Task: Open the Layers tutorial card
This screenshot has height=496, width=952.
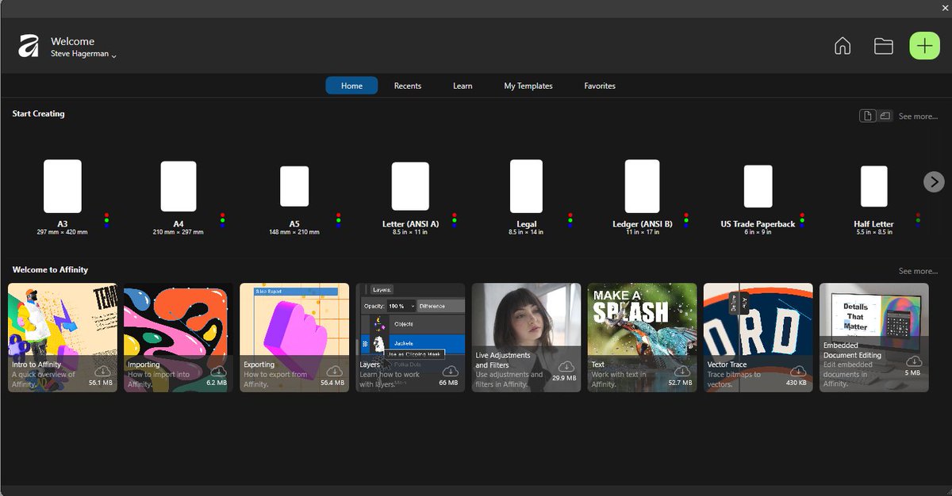Action: (x=410, y=338)
